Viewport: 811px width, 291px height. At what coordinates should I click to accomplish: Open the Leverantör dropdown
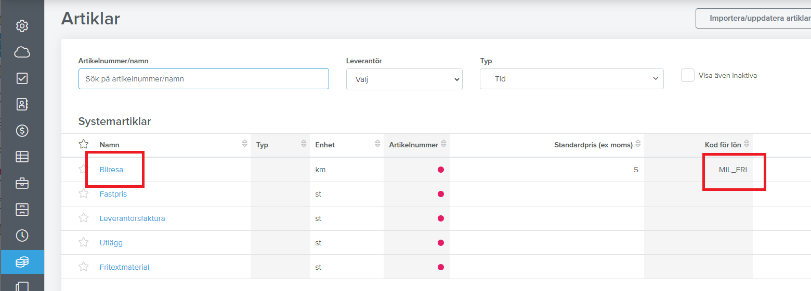click(404, 79)
